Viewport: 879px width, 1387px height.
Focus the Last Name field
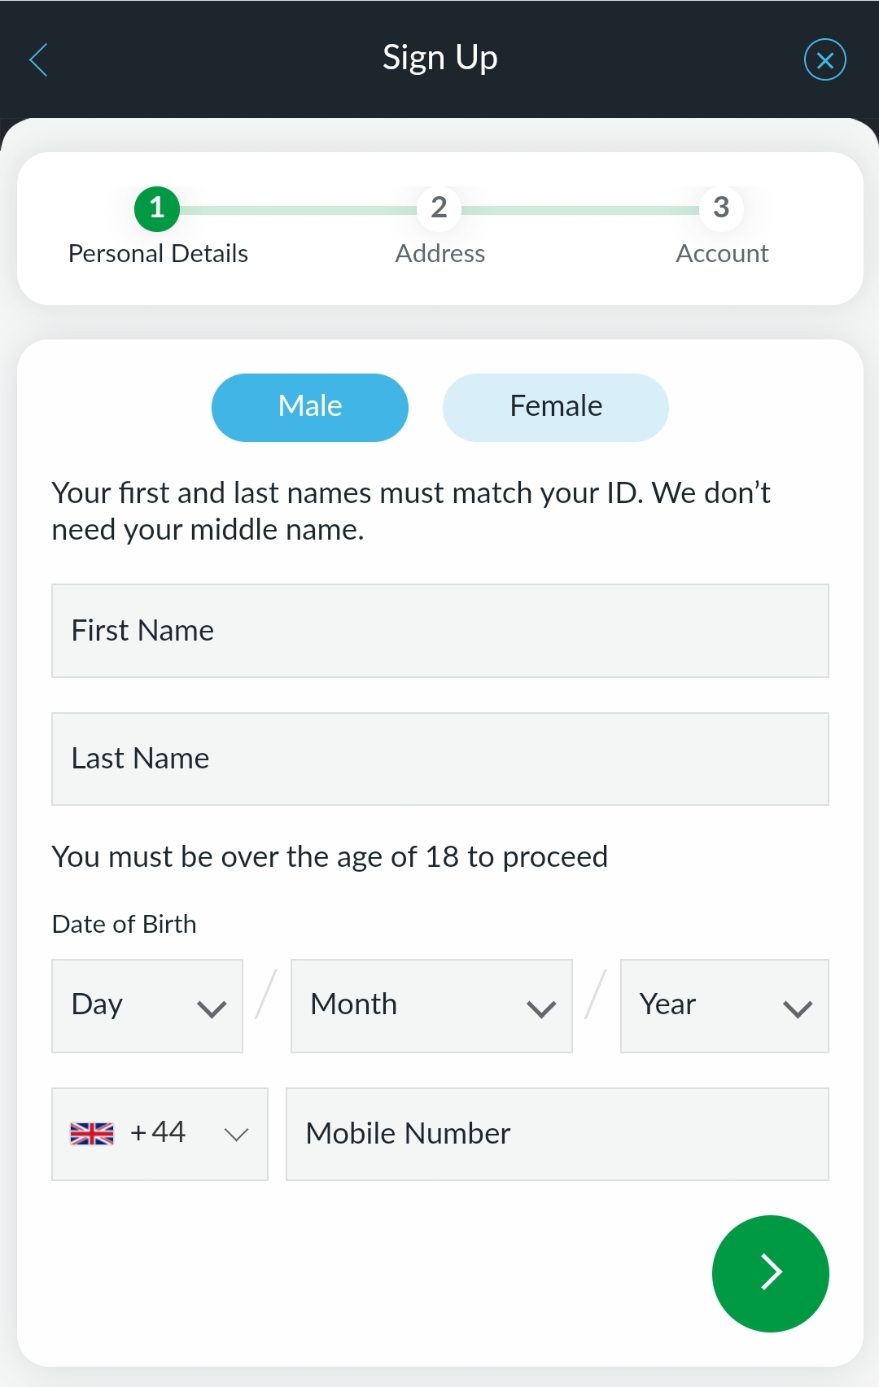(x=440, y=759)
